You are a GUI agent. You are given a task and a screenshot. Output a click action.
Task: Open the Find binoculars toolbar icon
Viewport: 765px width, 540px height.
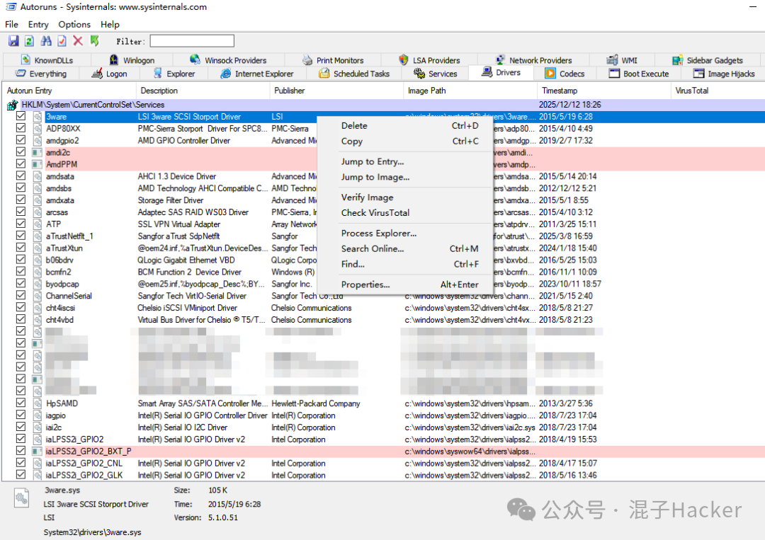(x=45, y=40)
